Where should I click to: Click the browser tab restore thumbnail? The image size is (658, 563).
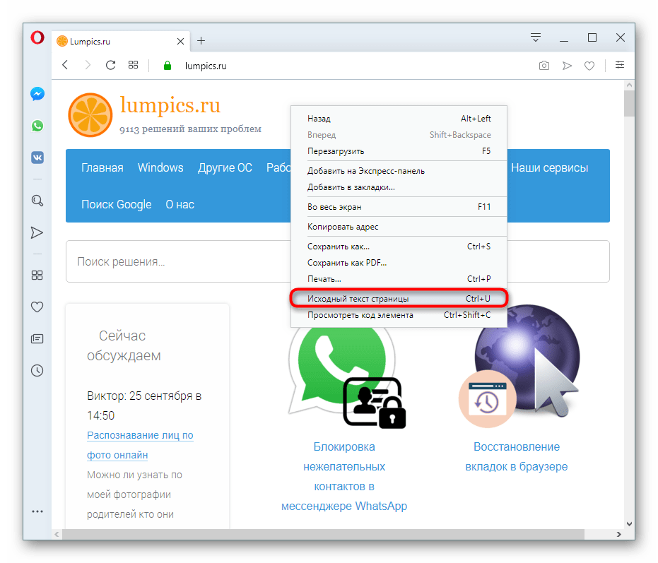[x=519, y=366]
